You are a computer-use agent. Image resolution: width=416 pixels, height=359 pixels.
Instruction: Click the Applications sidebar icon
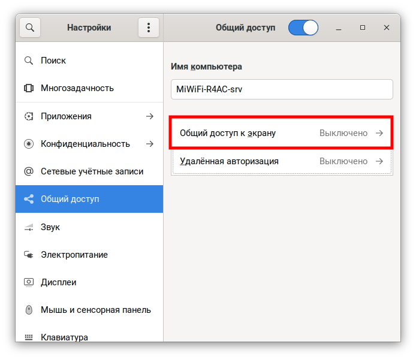click(x=28, y=116)
